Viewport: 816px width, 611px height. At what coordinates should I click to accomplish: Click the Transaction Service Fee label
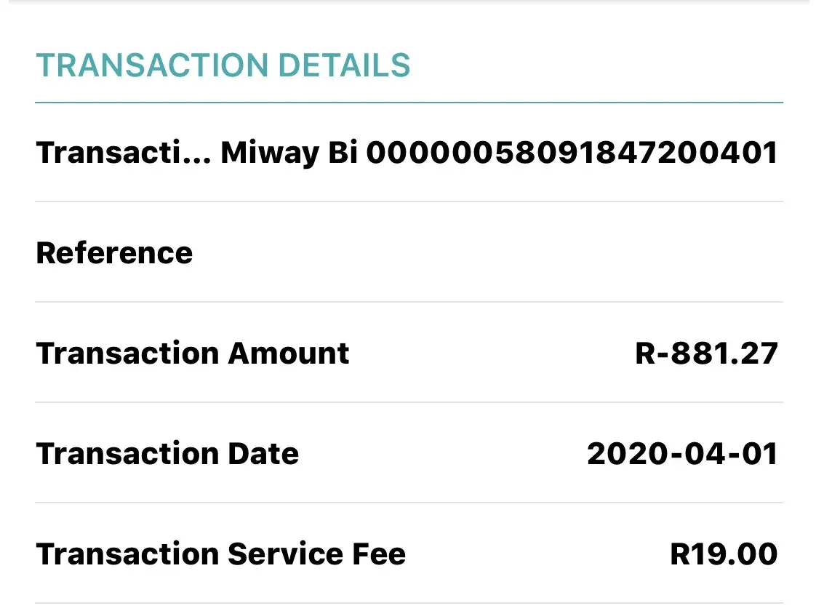click(x=221, y=554)
